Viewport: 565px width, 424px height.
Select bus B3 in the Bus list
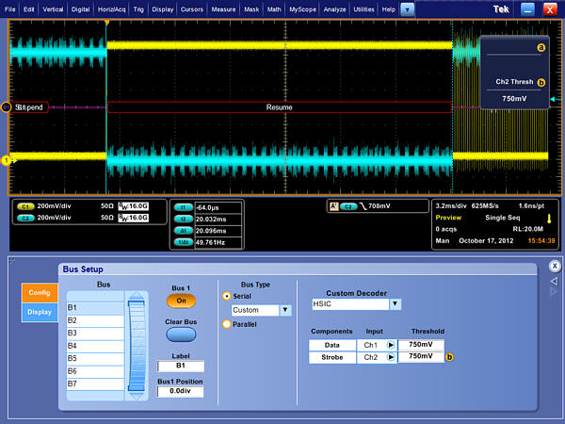pyautogui.click(x=96, y=333)
